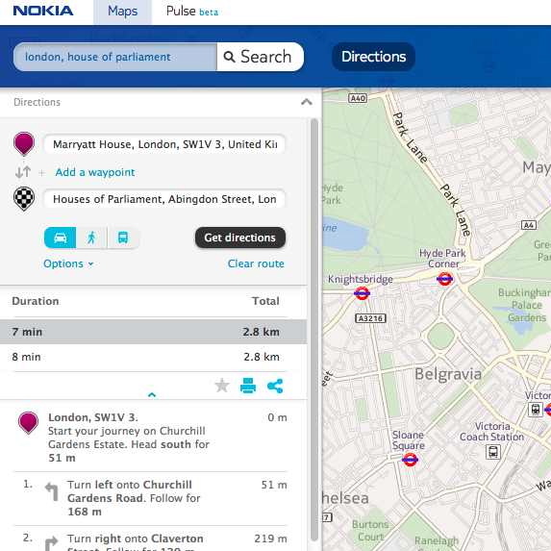Select public transport bus mode
The height and width of the screenshot is (551, 551).
pyautogui.click(x=123, y=238)
